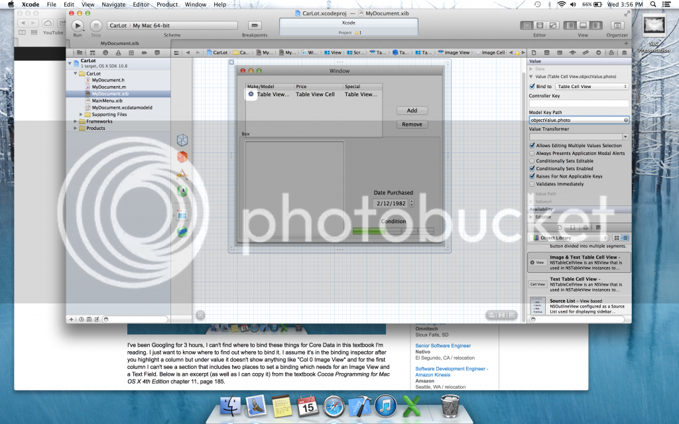Run the CarLot project

click(x=78, y=26)
